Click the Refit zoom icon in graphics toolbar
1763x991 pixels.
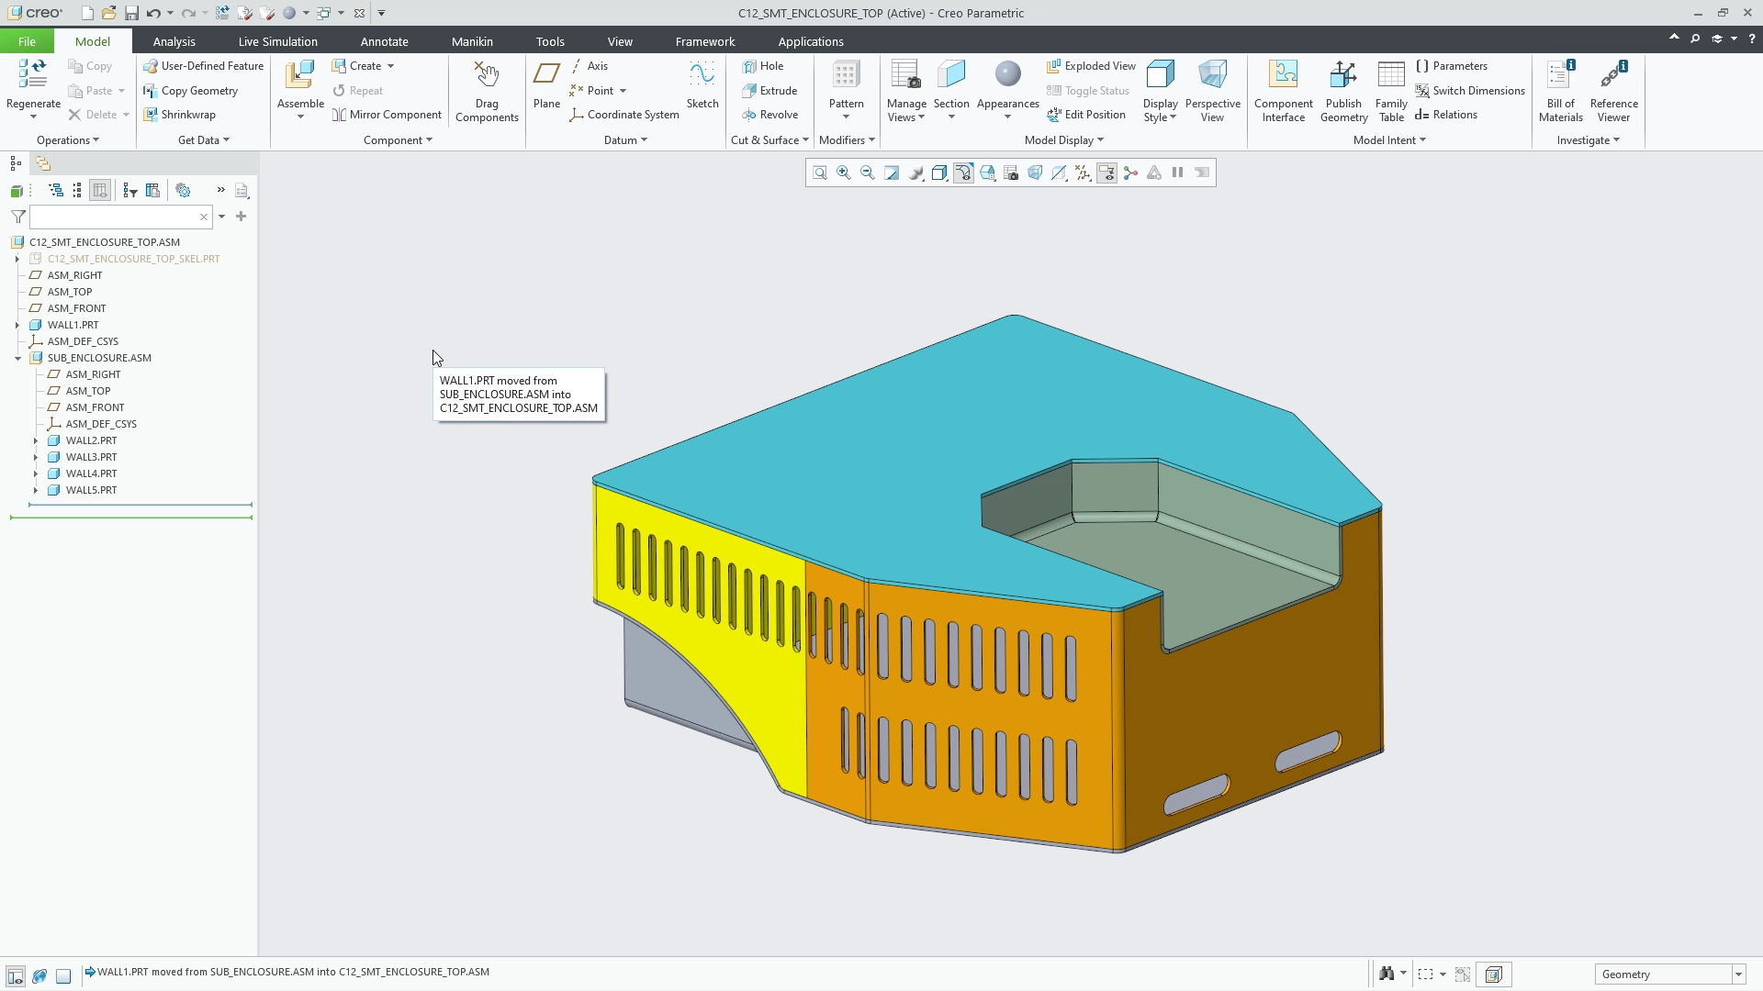(x=820, y=173)
